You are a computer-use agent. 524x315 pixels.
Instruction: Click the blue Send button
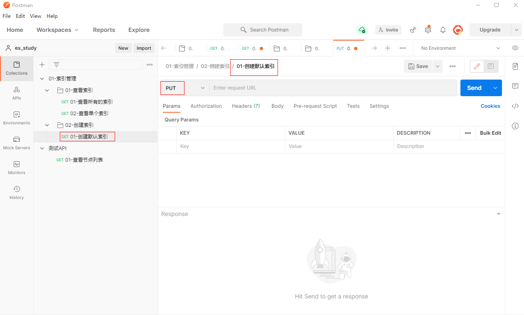pyautogui.click(x=474, y=88)
